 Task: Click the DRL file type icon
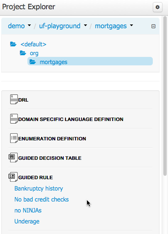14,99
